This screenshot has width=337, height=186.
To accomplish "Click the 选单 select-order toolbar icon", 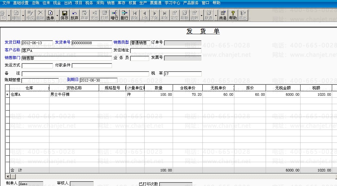I will (x=50, y=15).
